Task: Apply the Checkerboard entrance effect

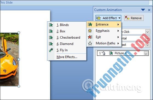Action: (x=67, y=38)
